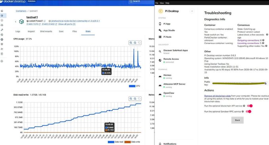This screenshot has height=145, width=269.
Task: Click the Pi Desktop logo icon
Action: tap(160, 11)
